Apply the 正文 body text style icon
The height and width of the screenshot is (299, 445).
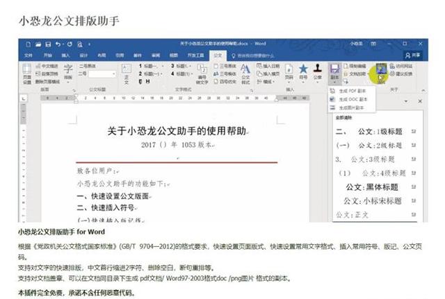(x=127, y=74)
